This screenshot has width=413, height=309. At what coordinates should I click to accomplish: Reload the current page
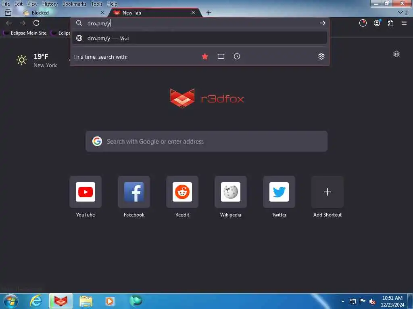point(36,23)
